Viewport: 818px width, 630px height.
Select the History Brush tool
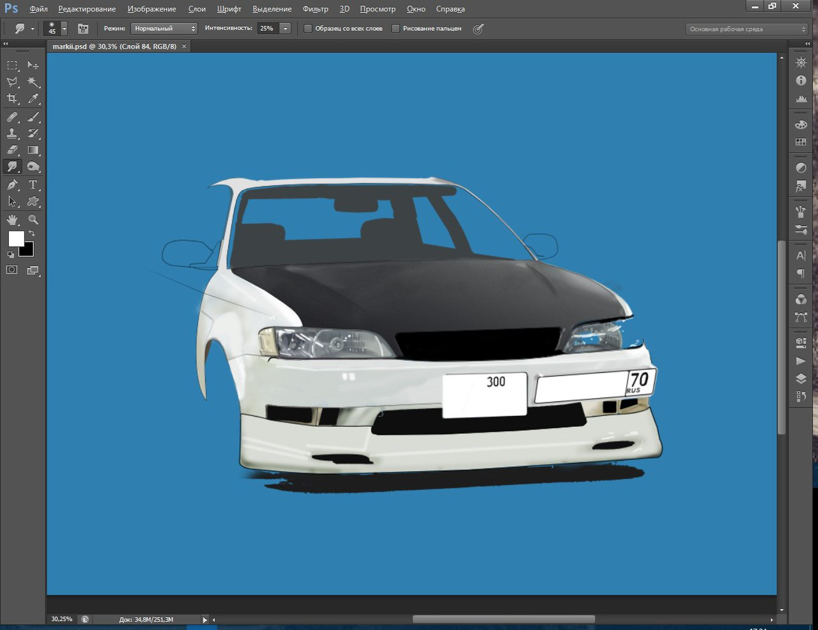[33, 134]
